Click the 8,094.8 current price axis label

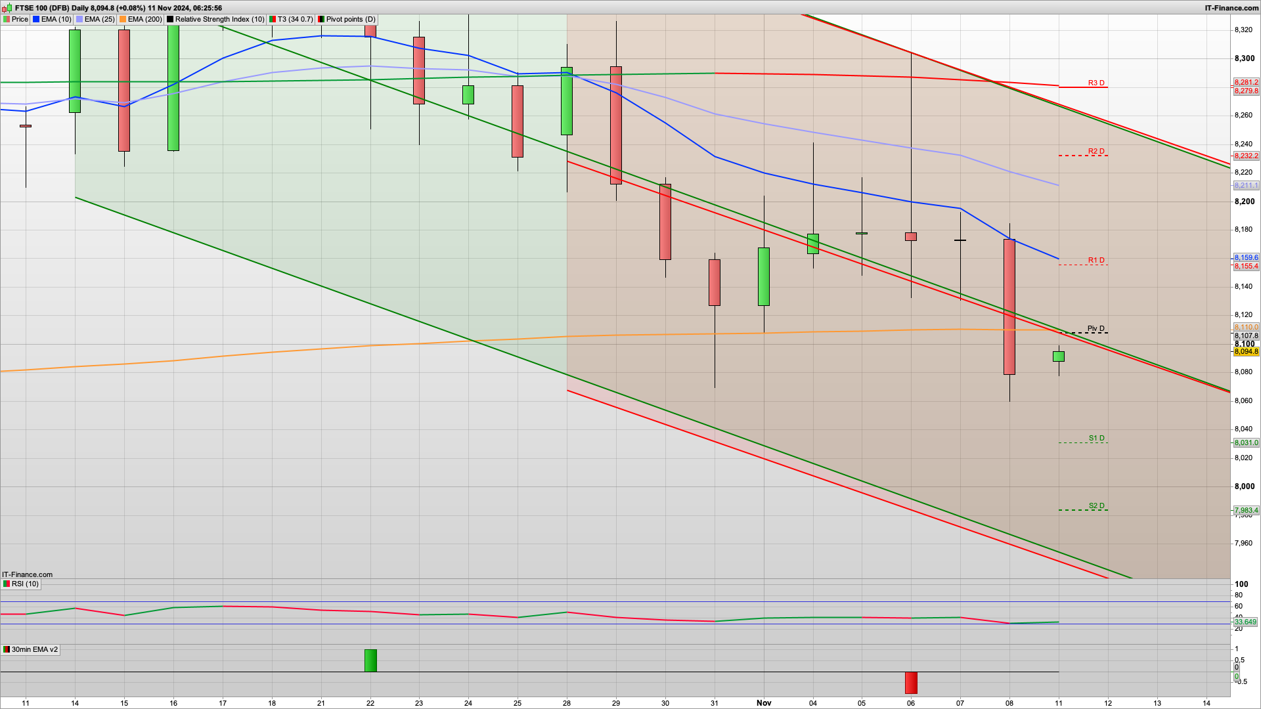(x=1248, y=351)
